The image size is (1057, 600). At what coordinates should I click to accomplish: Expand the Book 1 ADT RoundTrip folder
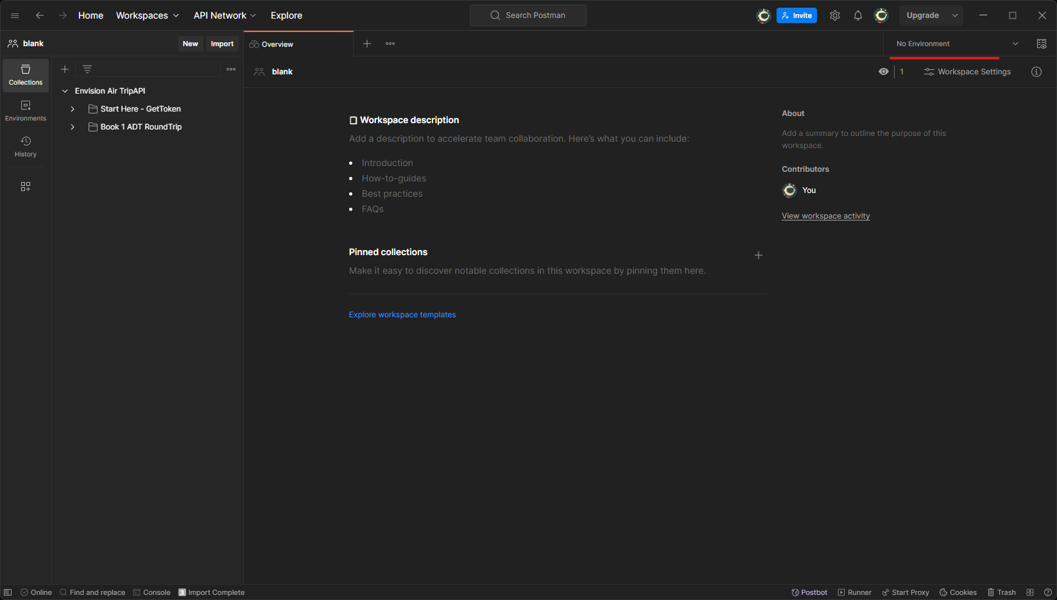coord(73,127)
